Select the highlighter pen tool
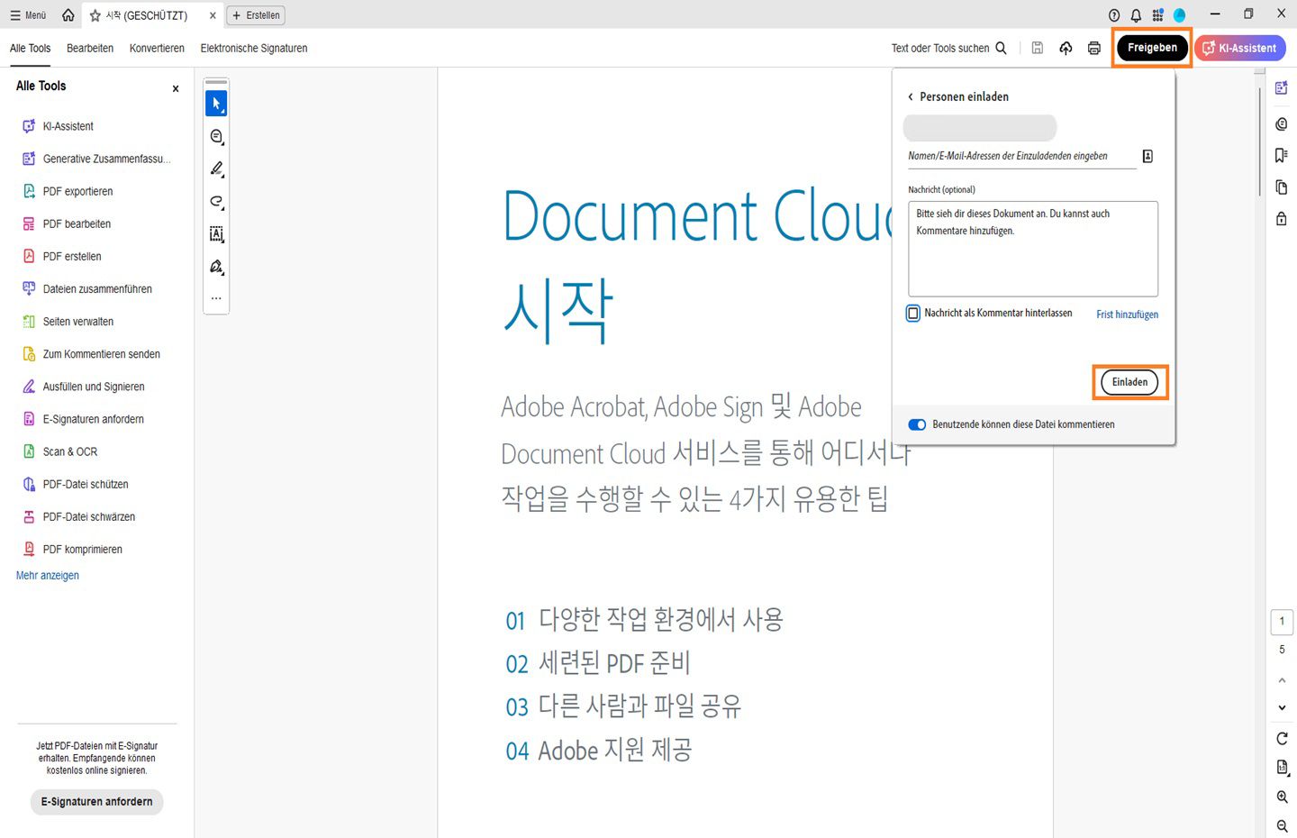Screen dimensions: 1297x838 click(216, 169)
